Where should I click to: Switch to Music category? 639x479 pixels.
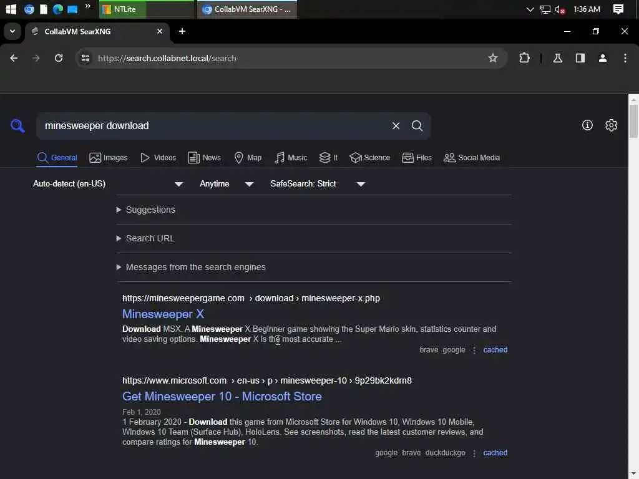coord(291,158)
